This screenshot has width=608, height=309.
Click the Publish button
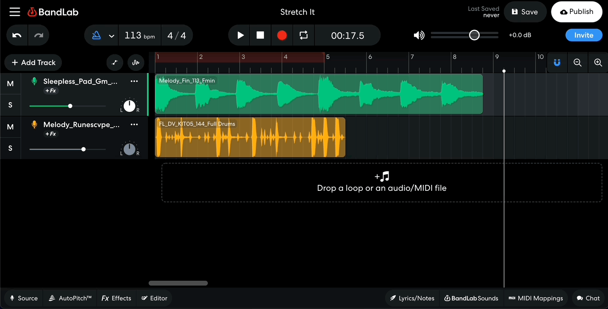[x=576, y=12]
